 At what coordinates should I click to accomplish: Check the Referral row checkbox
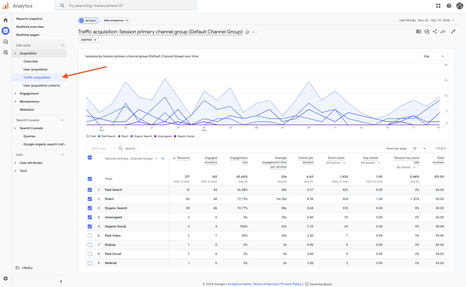click(90, 263)
